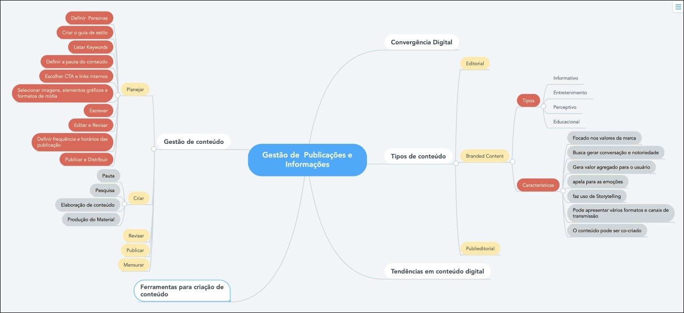Select the central Gestão de Publicações e Informações node
The width and height of the screenshot is (684, 313).
pos(307,160)
